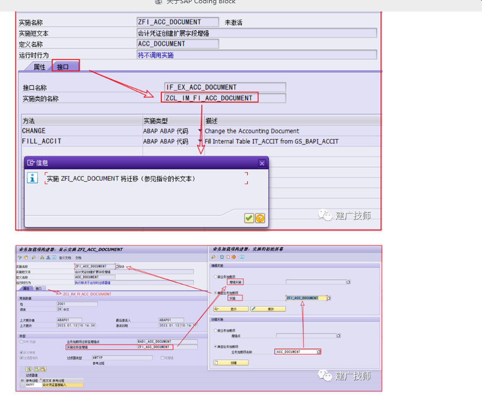Screen dimensions: 482x397
Task: Open value help for 增强点 field
Action: click(x=339, y=336)
